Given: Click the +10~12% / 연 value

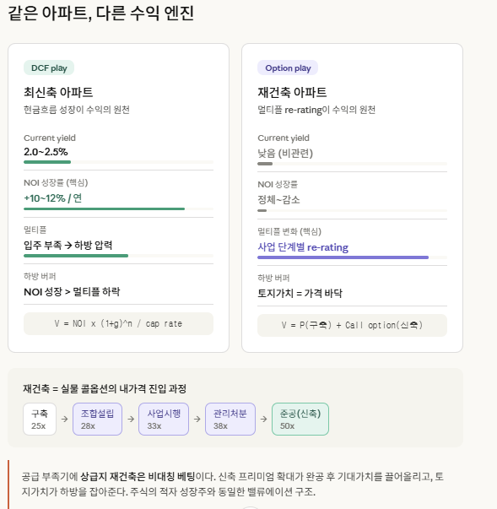Looking at the screenshot, I should coord(53,198).
